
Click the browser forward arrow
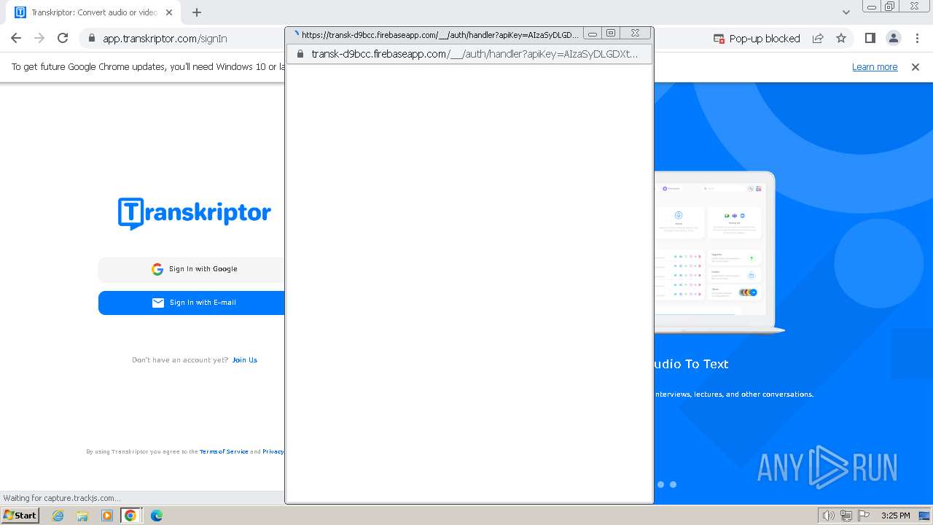39,39
